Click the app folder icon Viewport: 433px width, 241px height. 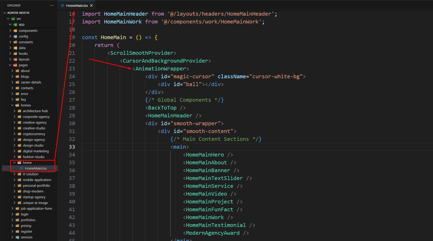coord(15,25)
